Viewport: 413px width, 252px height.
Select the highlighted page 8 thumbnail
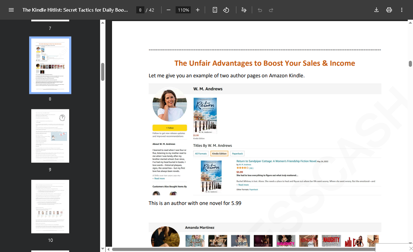[x=50, y=65]
